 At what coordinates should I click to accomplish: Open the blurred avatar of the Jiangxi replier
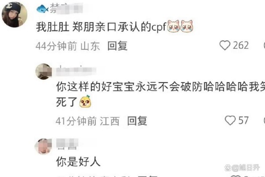(x=44, y=72)
